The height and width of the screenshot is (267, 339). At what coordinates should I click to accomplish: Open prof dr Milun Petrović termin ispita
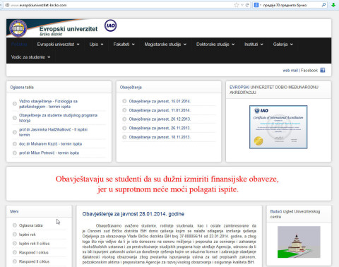49,153
